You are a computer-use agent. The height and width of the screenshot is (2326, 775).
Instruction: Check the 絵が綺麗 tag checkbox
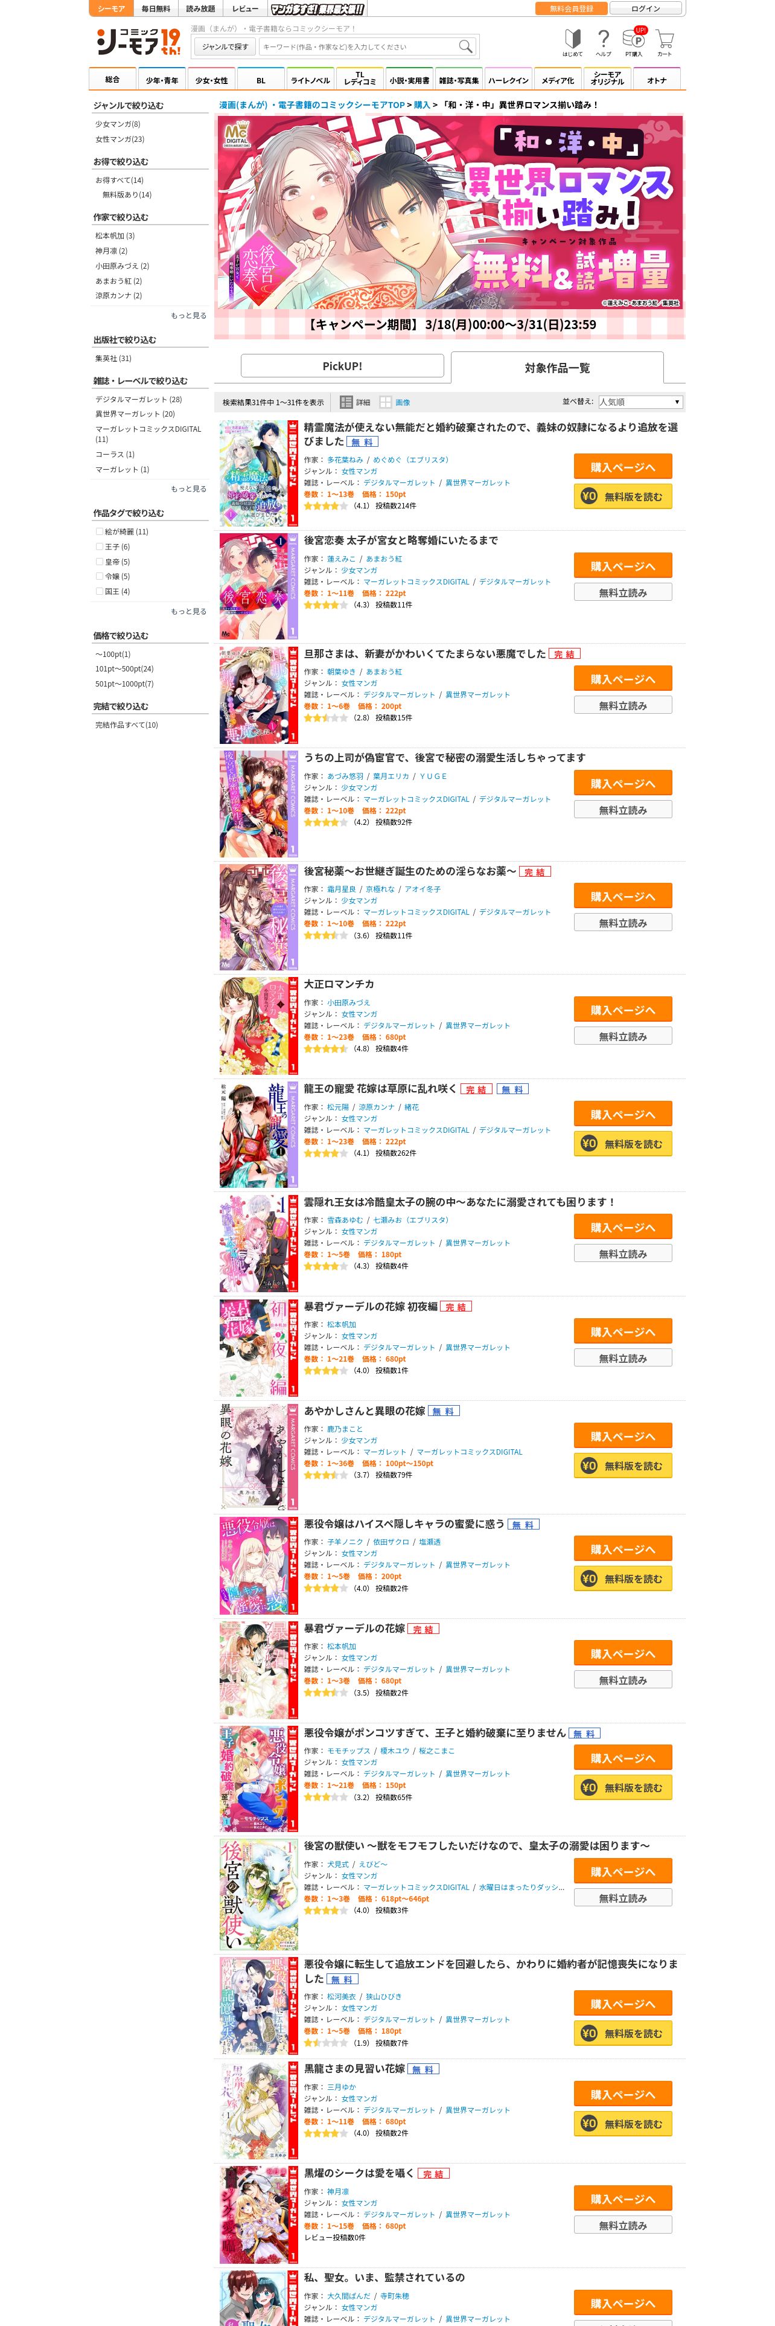(x=99, y=531)
